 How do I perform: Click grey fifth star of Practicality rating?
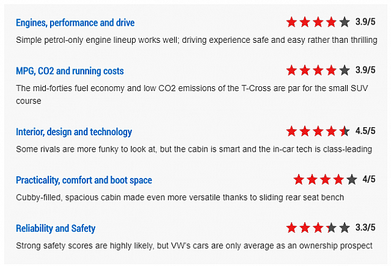tap(351, 180)
